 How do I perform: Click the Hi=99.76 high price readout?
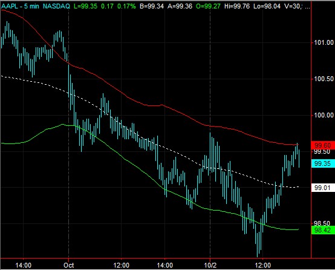click(x=237, y=6)
